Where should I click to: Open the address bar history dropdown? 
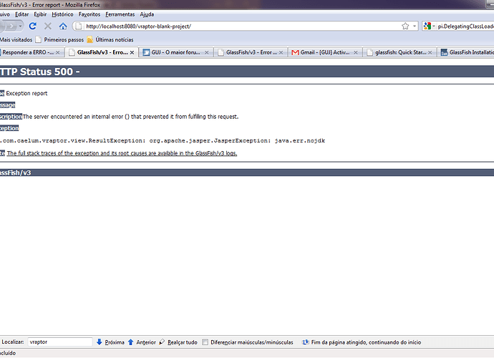(x=415, y=26)
